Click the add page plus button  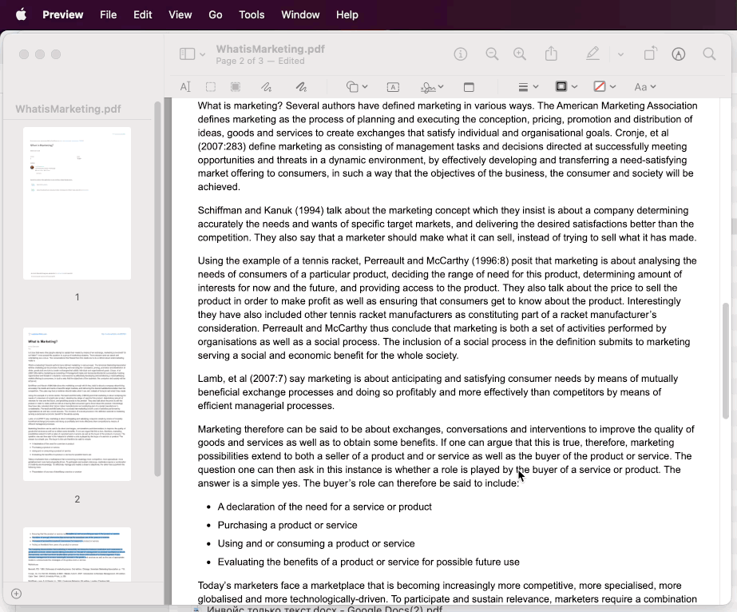point(16,594)
